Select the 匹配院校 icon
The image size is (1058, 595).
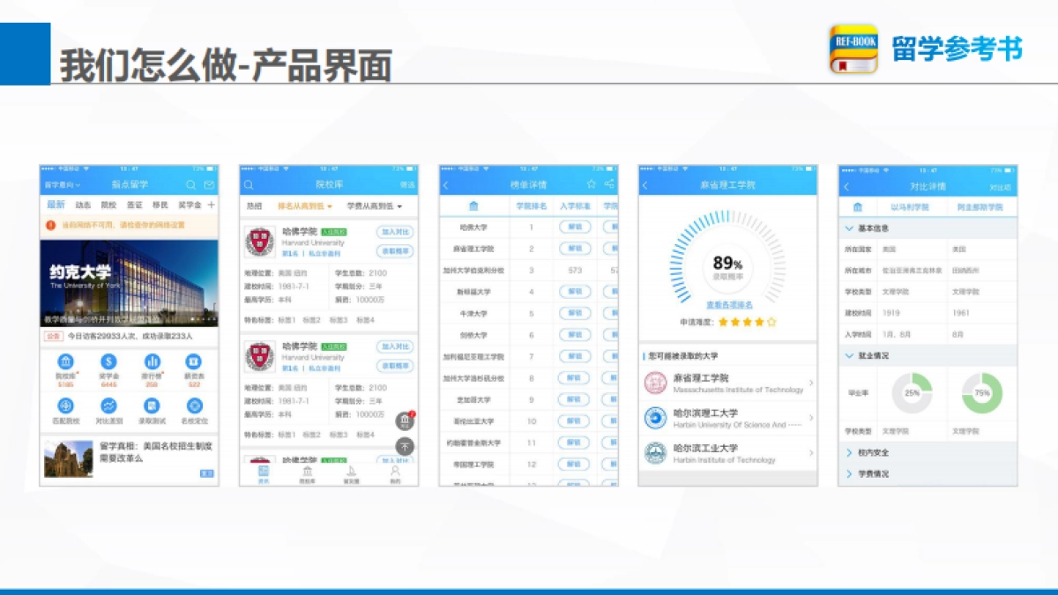pos(67,405)
